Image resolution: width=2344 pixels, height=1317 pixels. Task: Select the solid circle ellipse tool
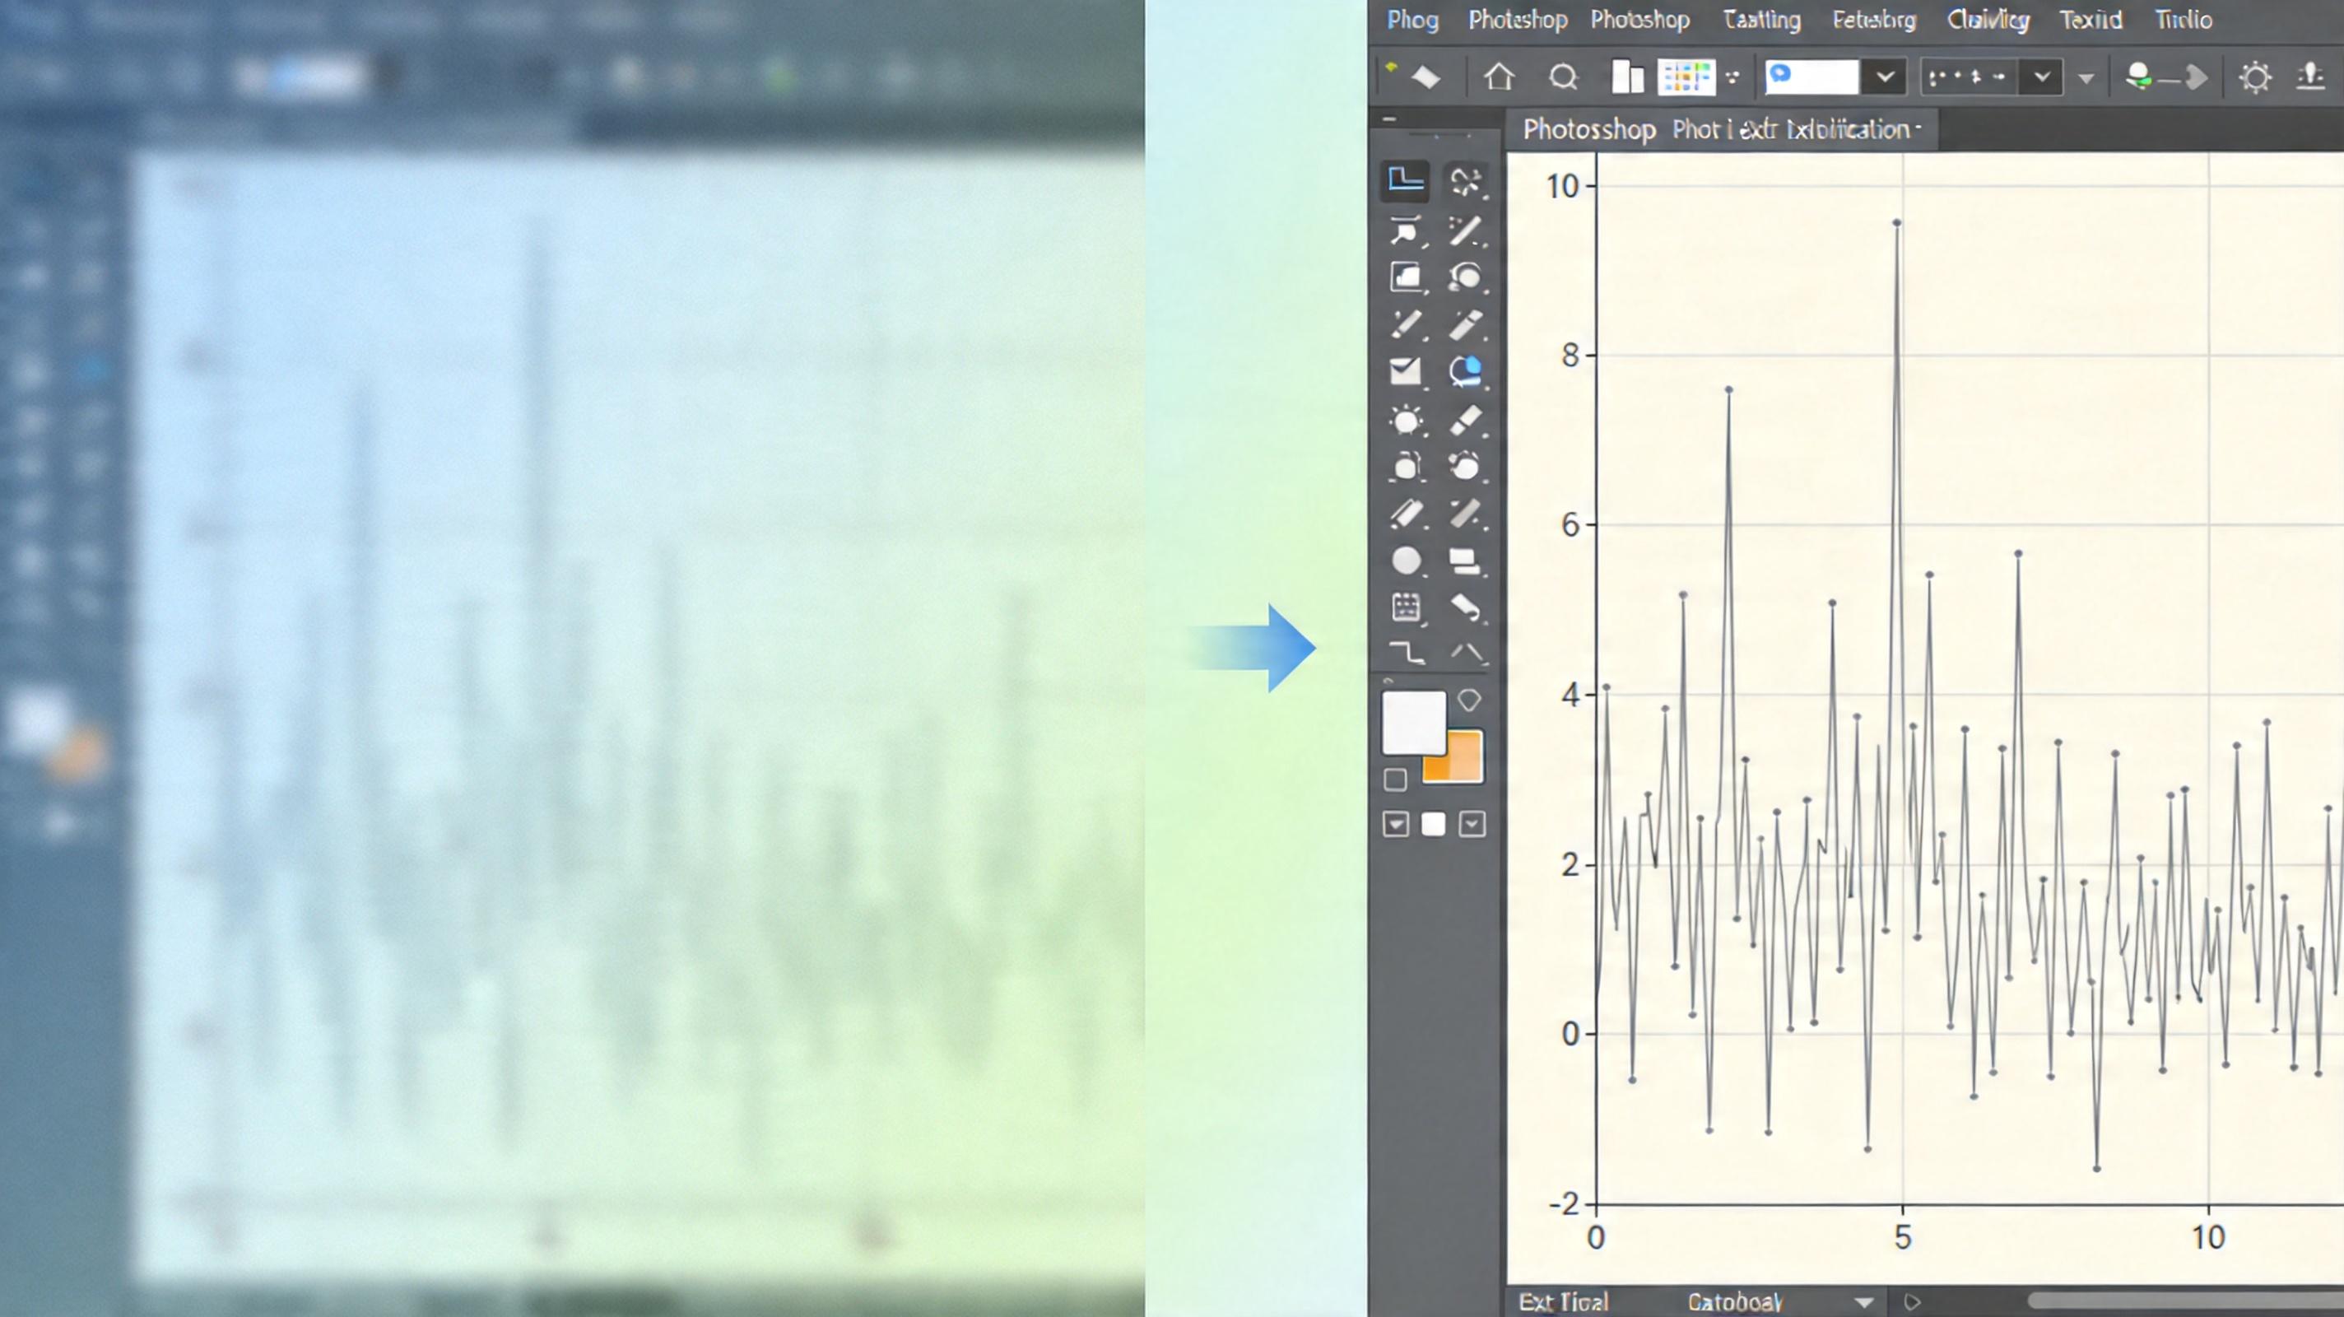click(x=1406, y=561)
